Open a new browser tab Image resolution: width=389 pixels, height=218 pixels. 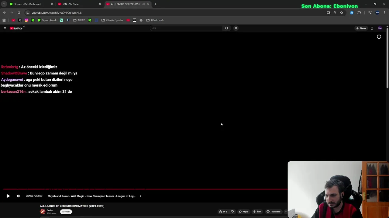point(155,4)
